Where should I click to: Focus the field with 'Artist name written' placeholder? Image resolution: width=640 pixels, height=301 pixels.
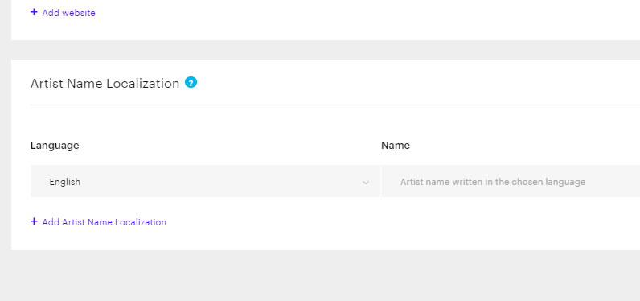(511, 181)
